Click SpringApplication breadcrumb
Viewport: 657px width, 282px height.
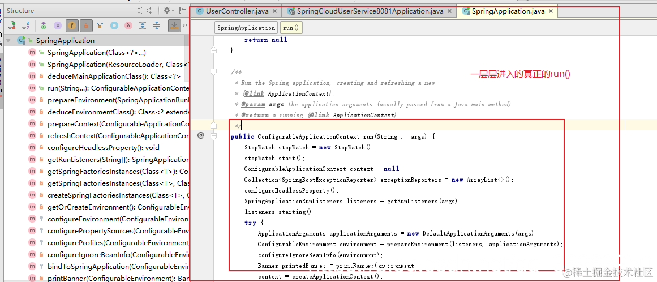[x=246, y=28]
